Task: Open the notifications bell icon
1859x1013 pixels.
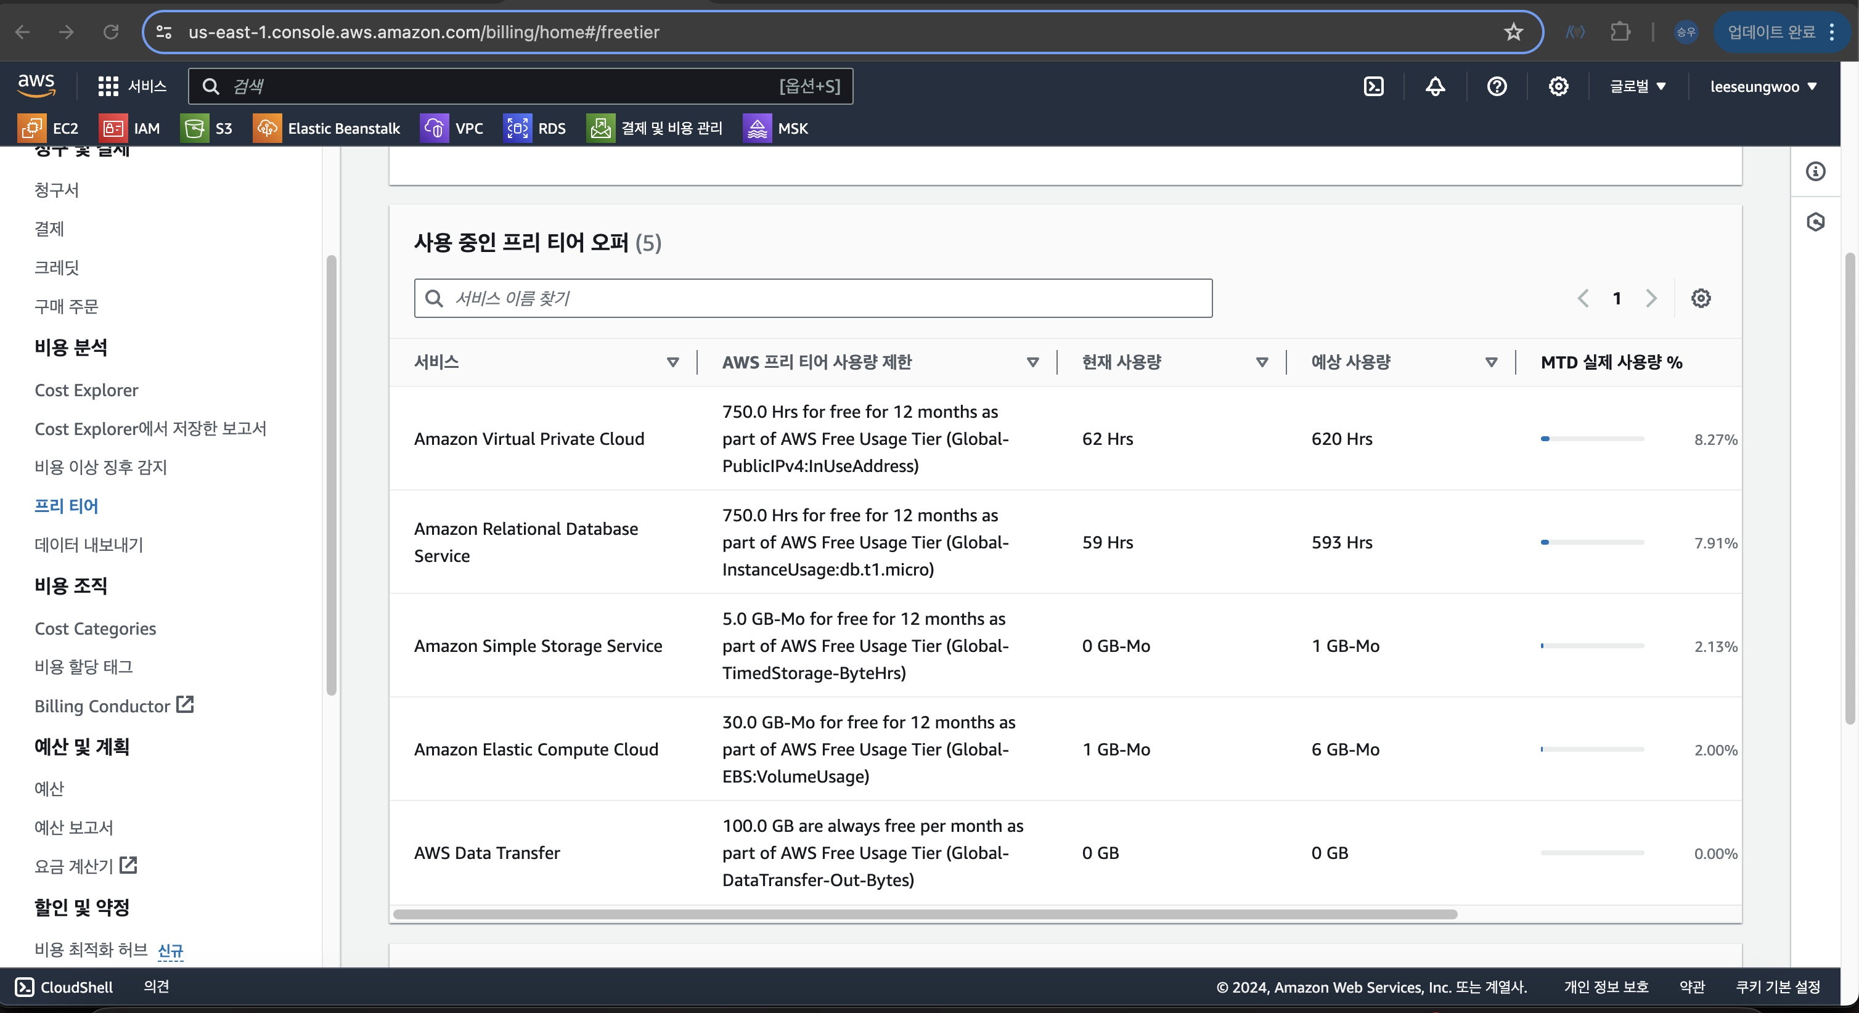Action: pos(1435,87)
